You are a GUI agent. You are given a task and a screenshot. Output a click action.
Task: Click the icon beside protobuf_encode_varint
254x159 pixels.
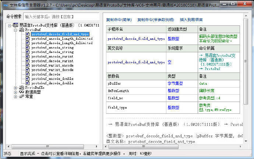pyautogui.click(x=28, y=56)
